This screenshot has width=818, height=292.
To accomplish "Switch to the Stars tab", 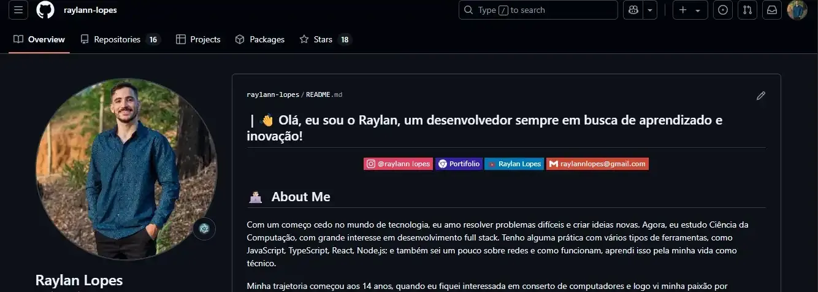I will point(326,39).
